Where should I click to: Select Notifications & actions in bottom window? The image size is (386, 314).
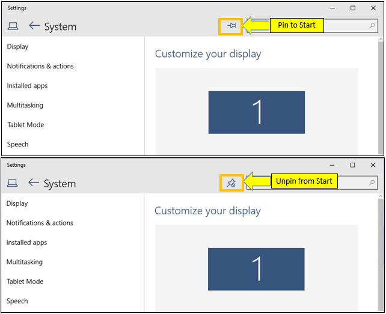pyautogui.click(x=40, y=223)
